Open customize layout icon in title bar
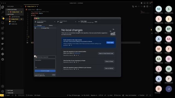The height and width of the screenshot is (98, 175). click(x=150, y=3)
